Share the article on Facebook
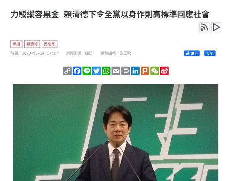The height and width of the screenshot is (181, 228). (77, 71)
